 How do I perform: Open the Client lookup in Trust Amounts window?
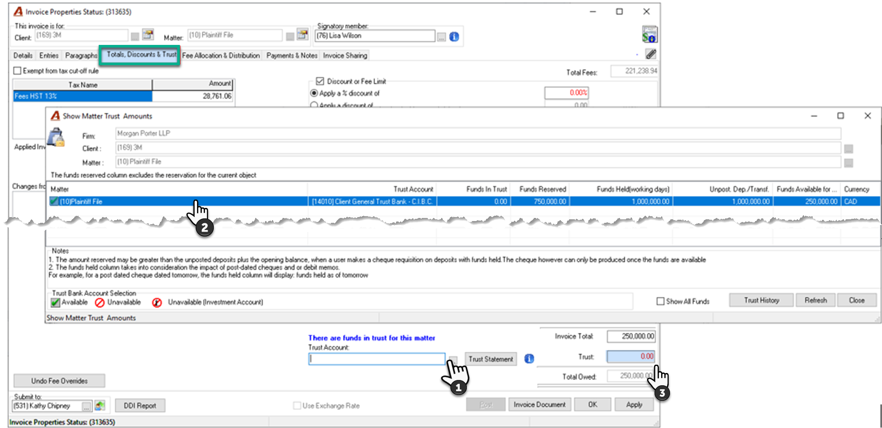click(849, 149)
